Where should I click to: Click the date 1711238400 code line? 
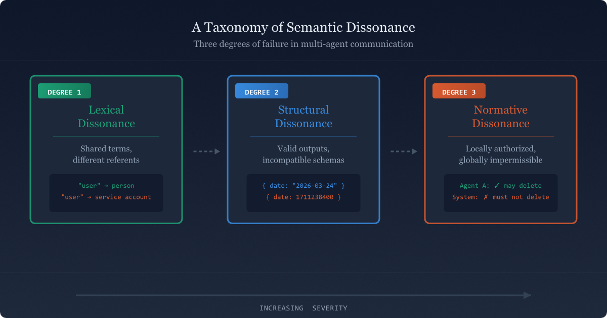point(303,197)
